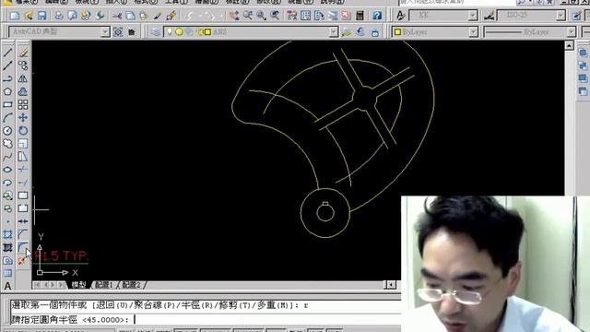Click the Plot printer icon
Screen dimensions: 590x332
pyautogui.click(x=59, y=16)
